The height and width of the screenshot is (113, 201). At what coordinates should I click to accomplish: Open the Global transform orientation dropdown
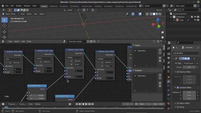[70, 10]
